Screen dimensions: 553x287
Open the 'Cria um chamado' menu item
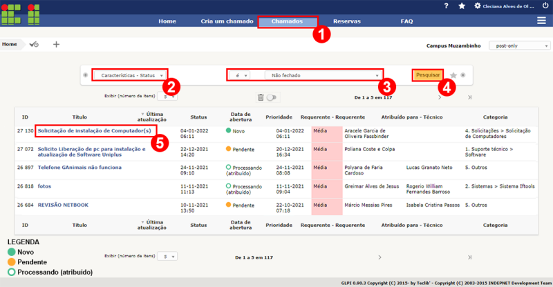click(227, 21)
